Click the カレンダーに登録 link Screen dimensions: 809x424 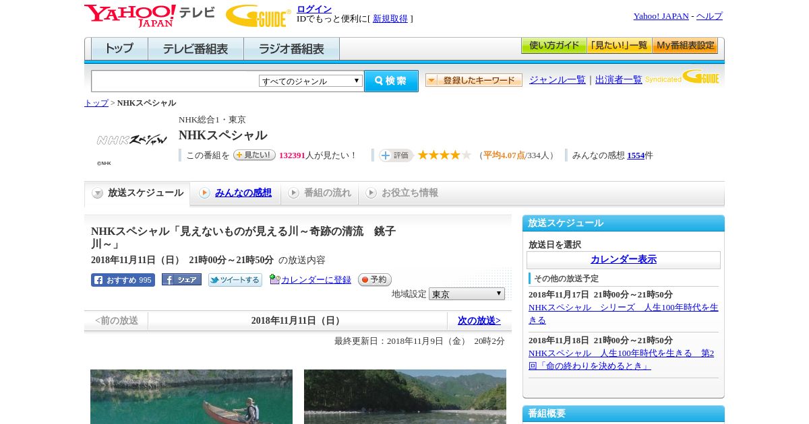[x=316, y=280]
